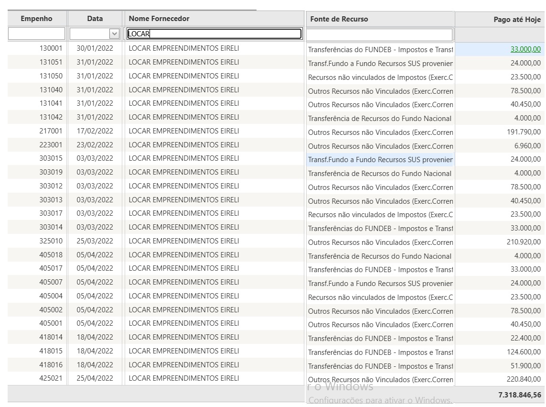Sort by the Data column header
The height and width of the screenshot is (407, 546).
tap(95, 19)
